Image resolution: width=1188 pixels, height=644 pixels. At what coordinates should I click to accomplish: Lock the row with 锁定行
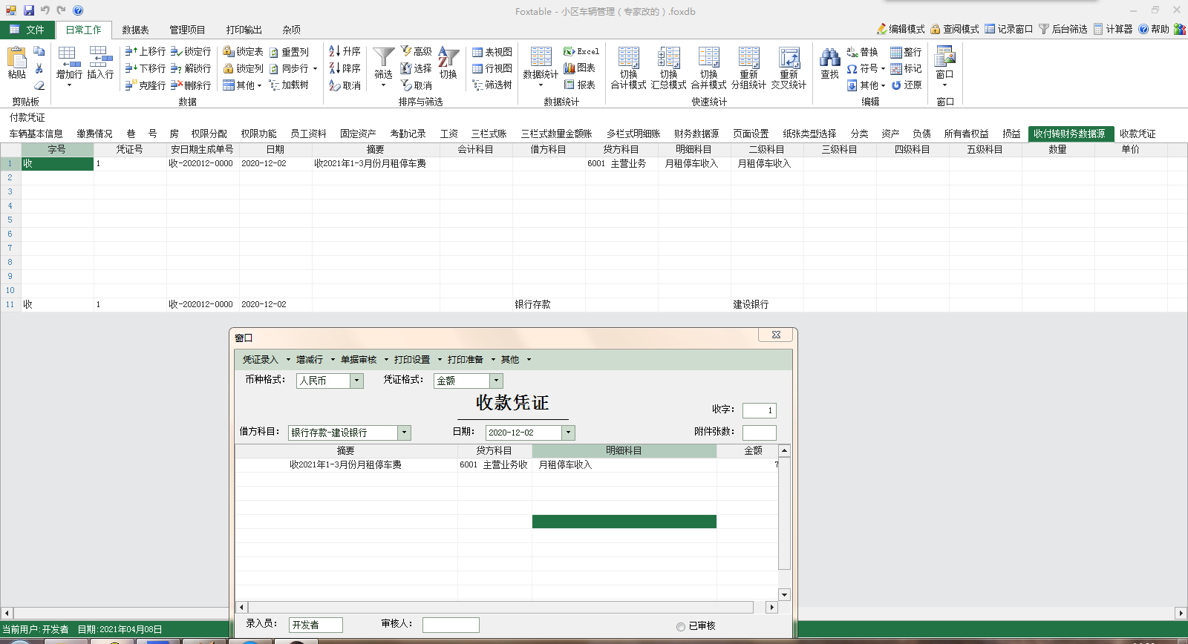click(x=191, y=51)
